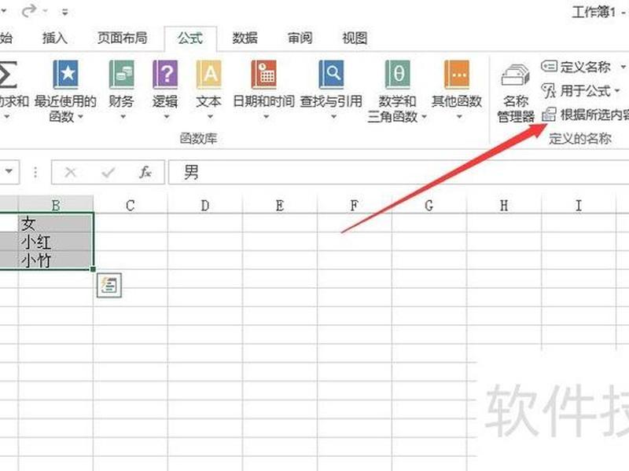Click in the formula bar showing 男
Image resolution: width=629 pixels, height=471 pixels.
pyautogui.click(x=399, y=172)
